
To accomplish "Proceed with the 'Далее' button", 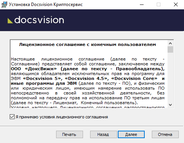I will click(x=131, y=134).
